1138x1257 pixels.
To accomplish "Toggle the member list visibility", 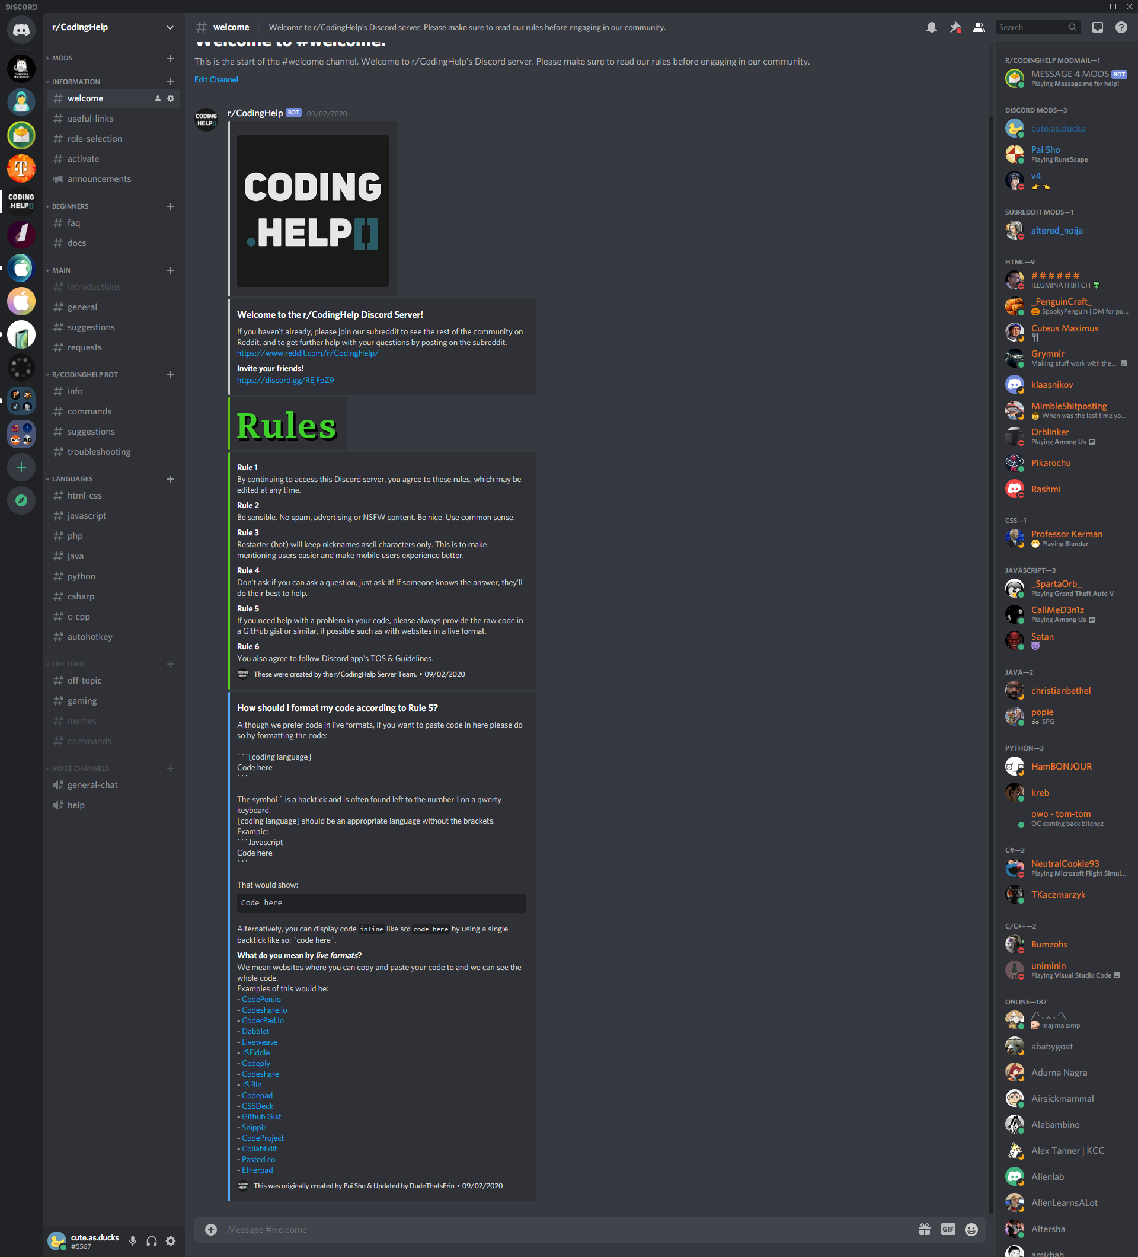I will (x=979, y=27).
